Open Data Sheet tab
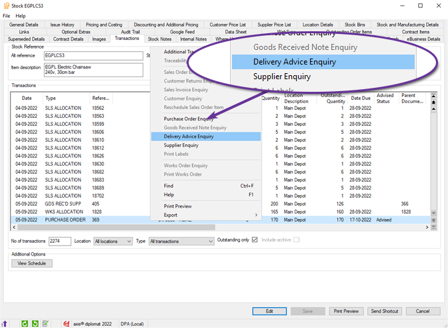Screen dimensions: 448x328 [236, 32]
